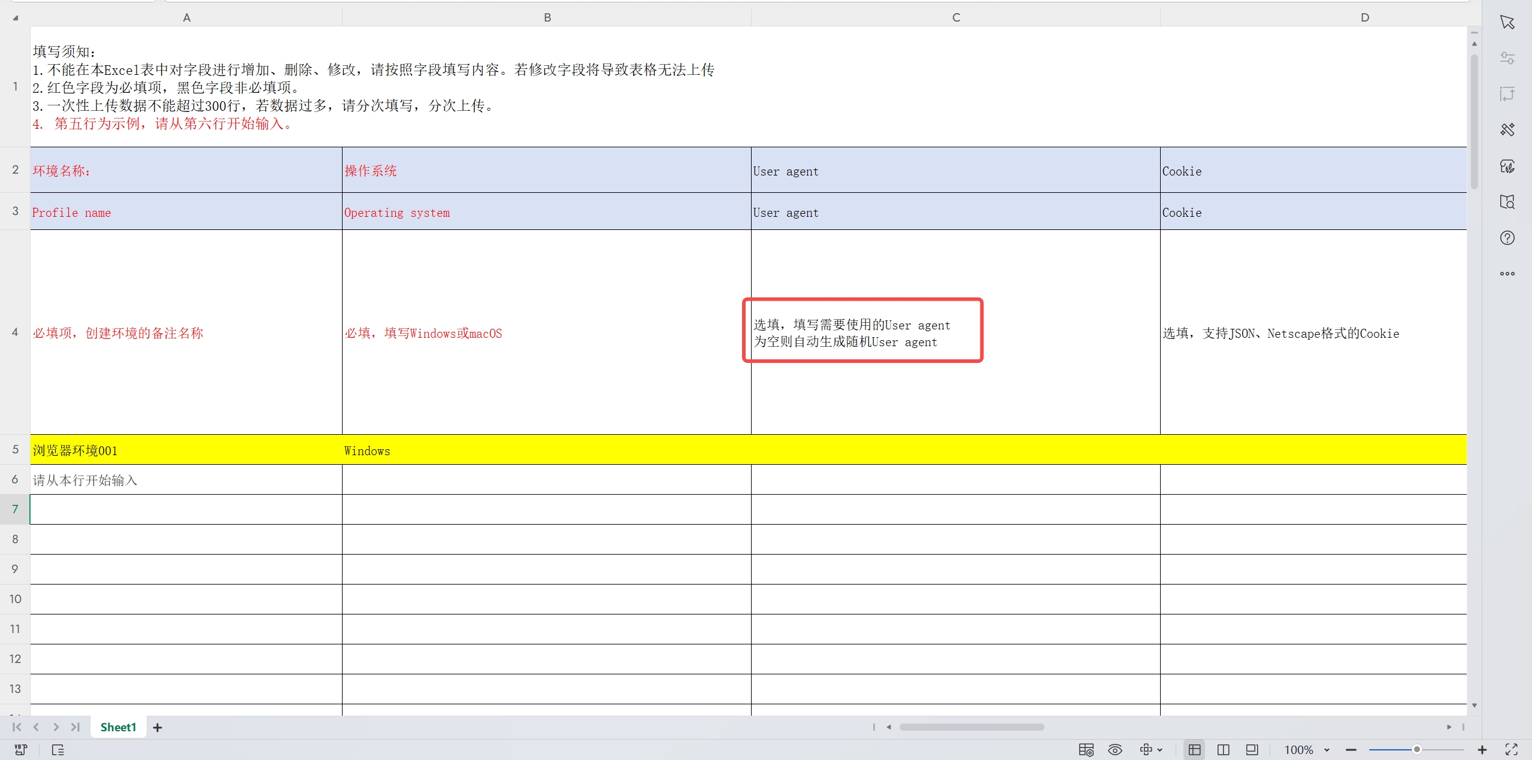Open the settings sliders panel in sidebar

(x=1507, y=58)
